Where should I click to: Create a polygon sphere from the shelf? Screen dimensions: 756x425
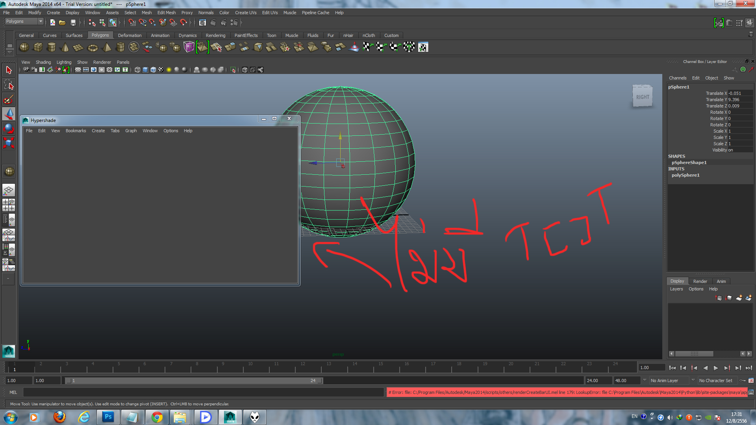[x=24, y=47]
